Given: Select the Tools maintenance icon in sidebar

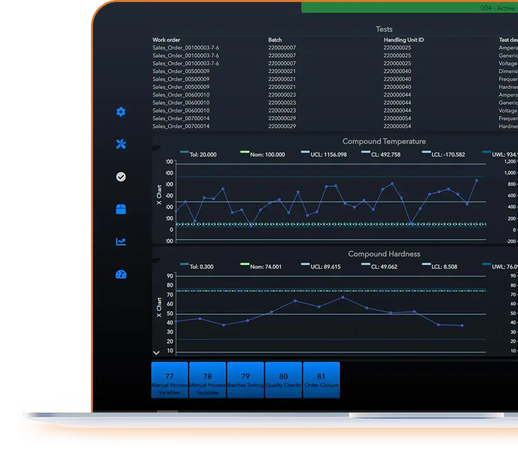Looking at the screenshot, I should (x=120, y=143).
